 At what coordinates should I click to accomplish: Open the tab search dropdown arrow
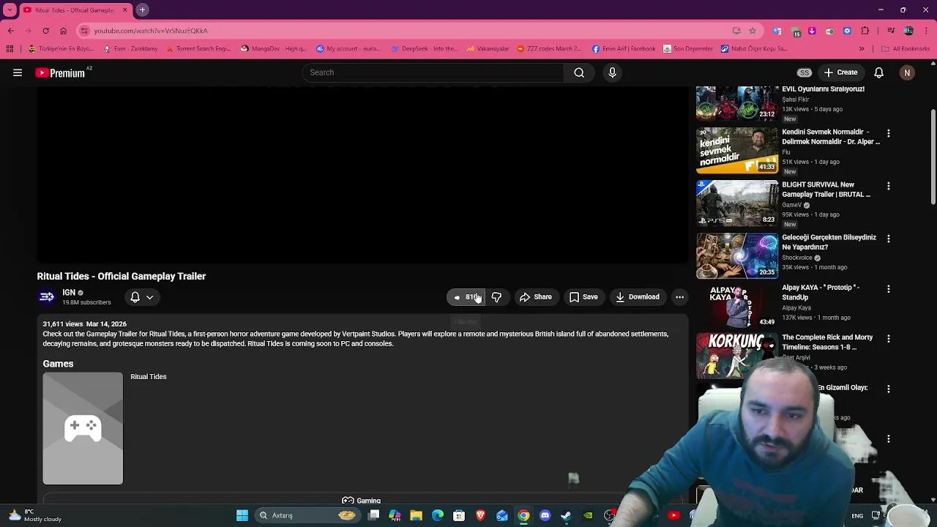pos(9,10)
